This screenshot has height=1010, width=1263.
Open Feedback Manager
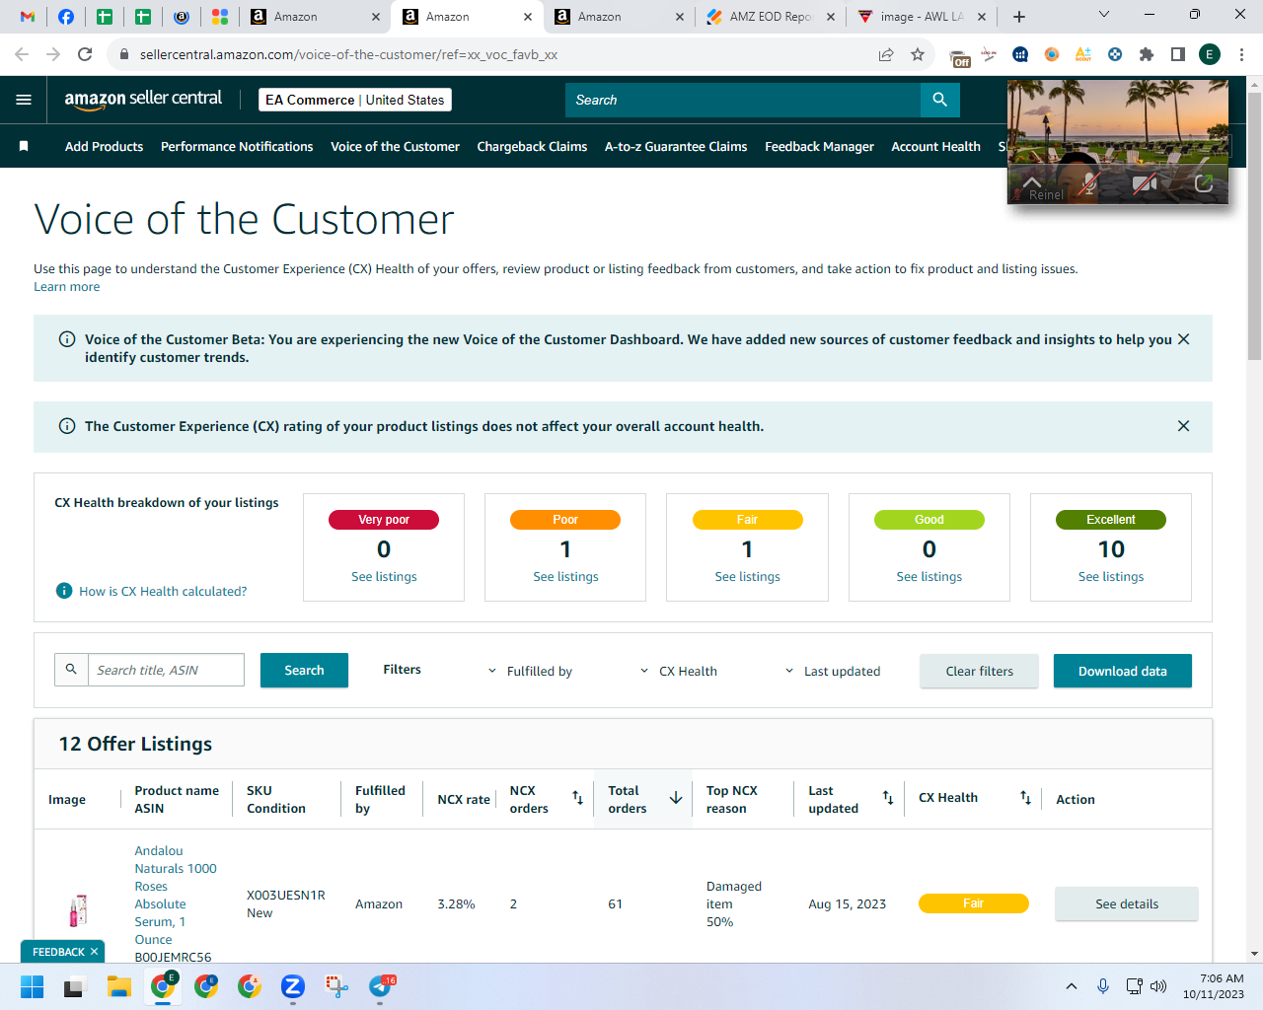(819, 146)
